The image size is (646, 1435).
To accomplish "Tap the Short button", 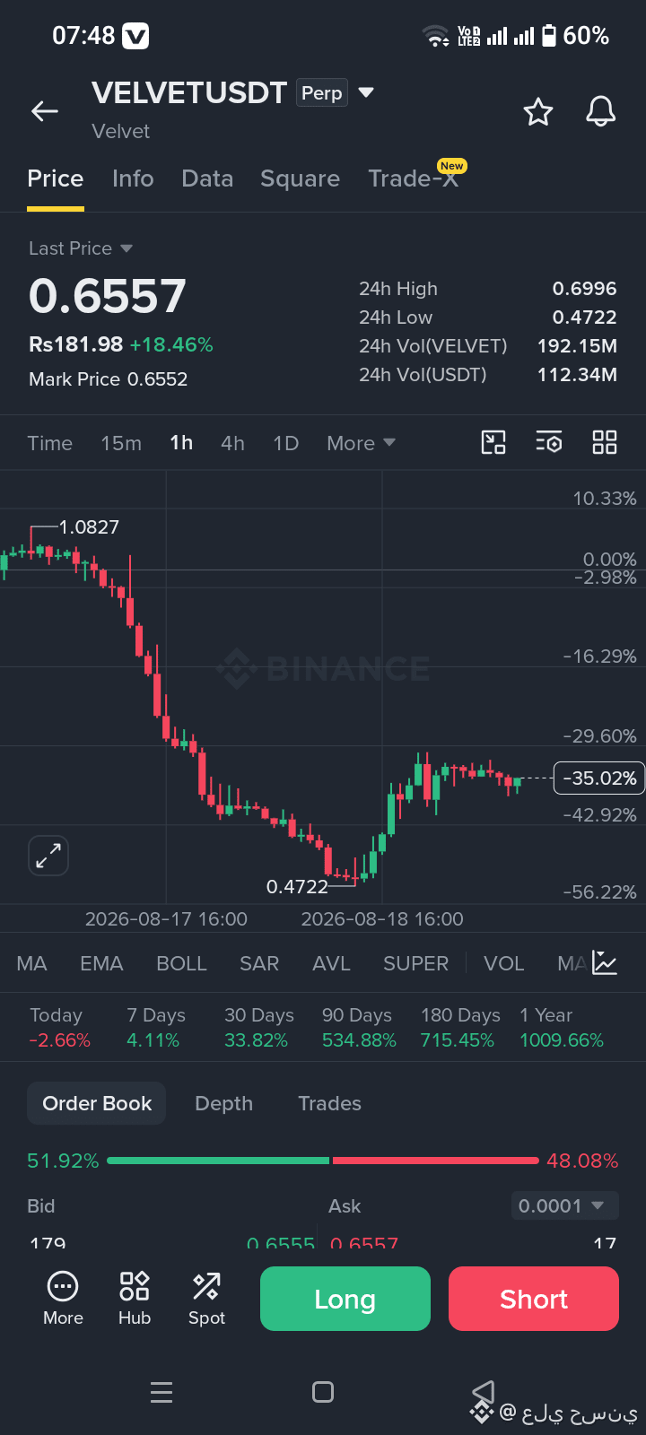I will coord(534,1299).
